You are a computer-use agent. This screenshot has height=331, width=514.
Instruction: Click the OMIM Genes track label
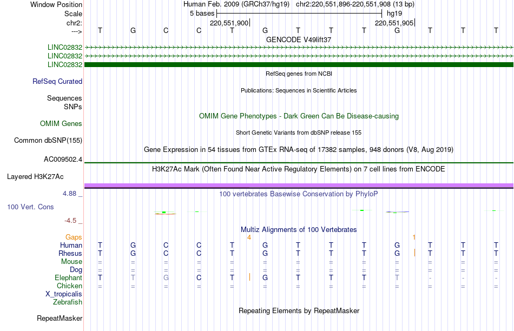click(x=61, y=123)
